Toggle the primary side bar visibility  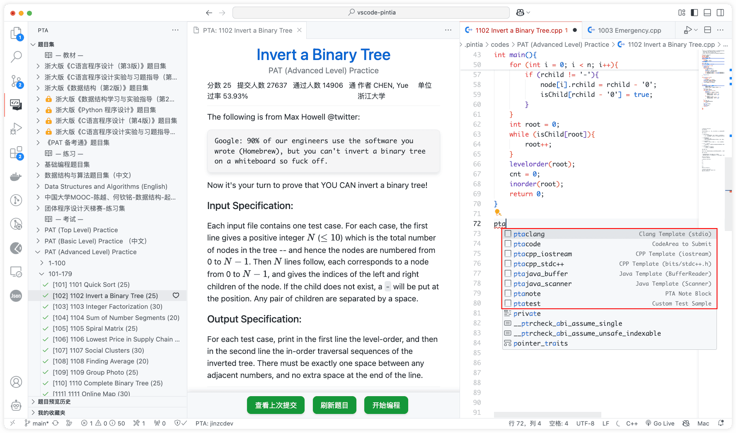[695, 13]
